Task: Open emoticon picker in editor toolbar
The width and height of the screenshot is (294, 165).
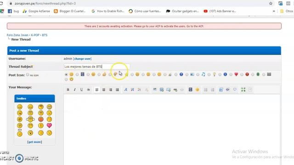Action: coord(197,90)
